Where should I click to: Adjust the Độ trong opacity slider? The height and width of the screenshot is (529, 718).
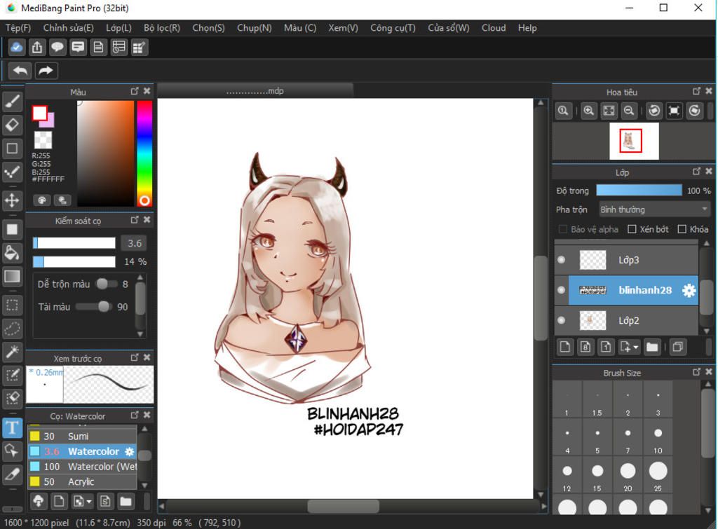click(x=639, y=191)
